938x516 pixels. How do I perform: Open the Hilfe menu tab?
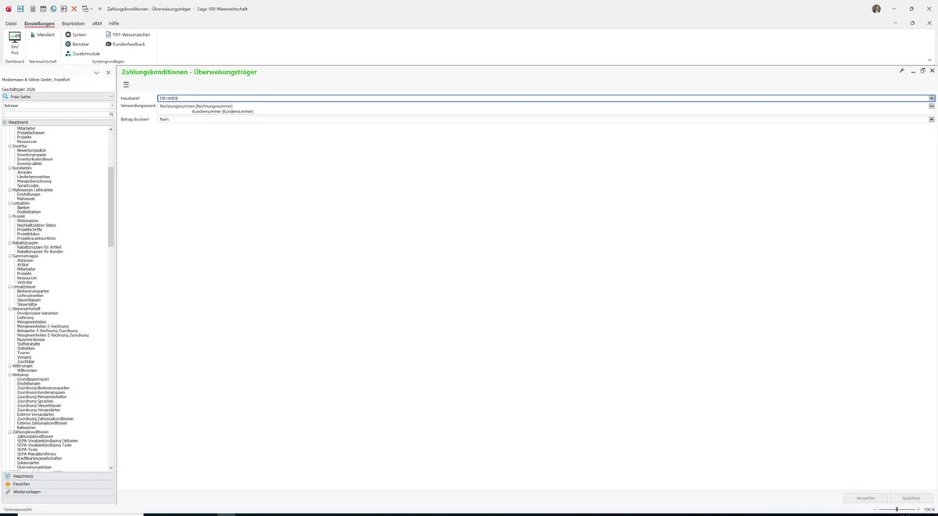114,23
